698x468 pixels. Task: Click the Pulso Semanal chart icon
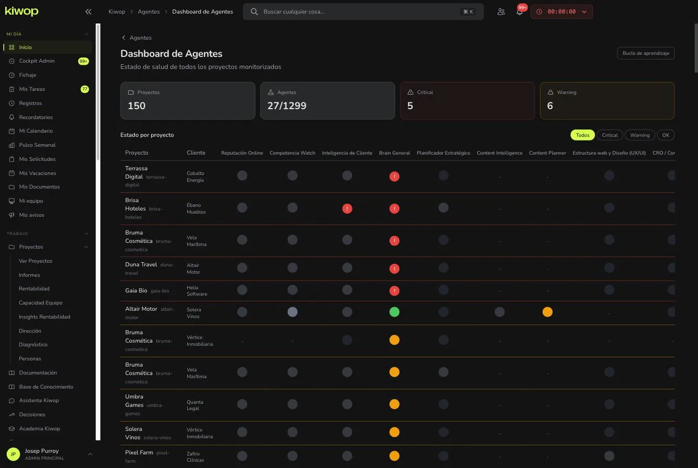12,145
